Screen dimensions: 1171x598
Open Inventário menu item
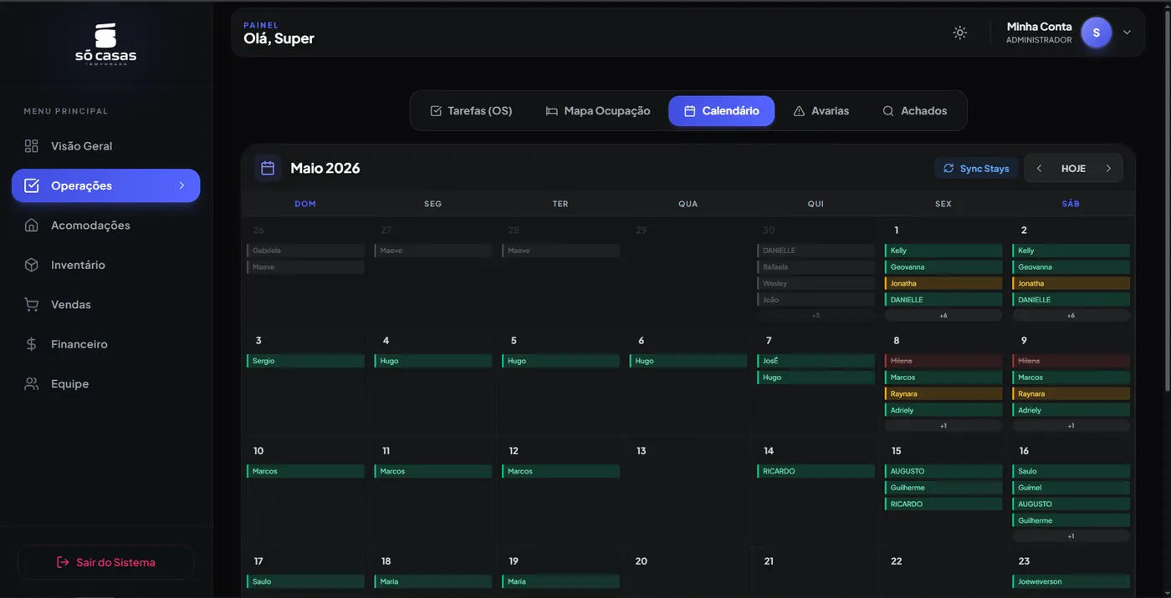pyautogui.click(x=105, y=265)
